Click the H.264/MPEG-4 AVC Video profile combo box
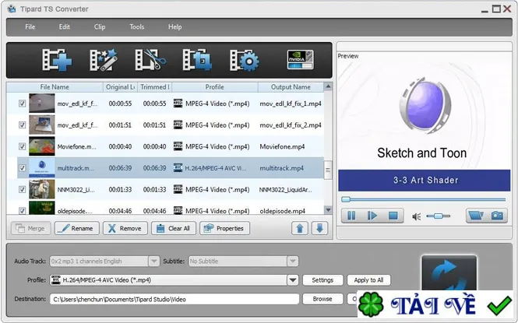Screen dimensions: 518x323 tap(174, 280)
